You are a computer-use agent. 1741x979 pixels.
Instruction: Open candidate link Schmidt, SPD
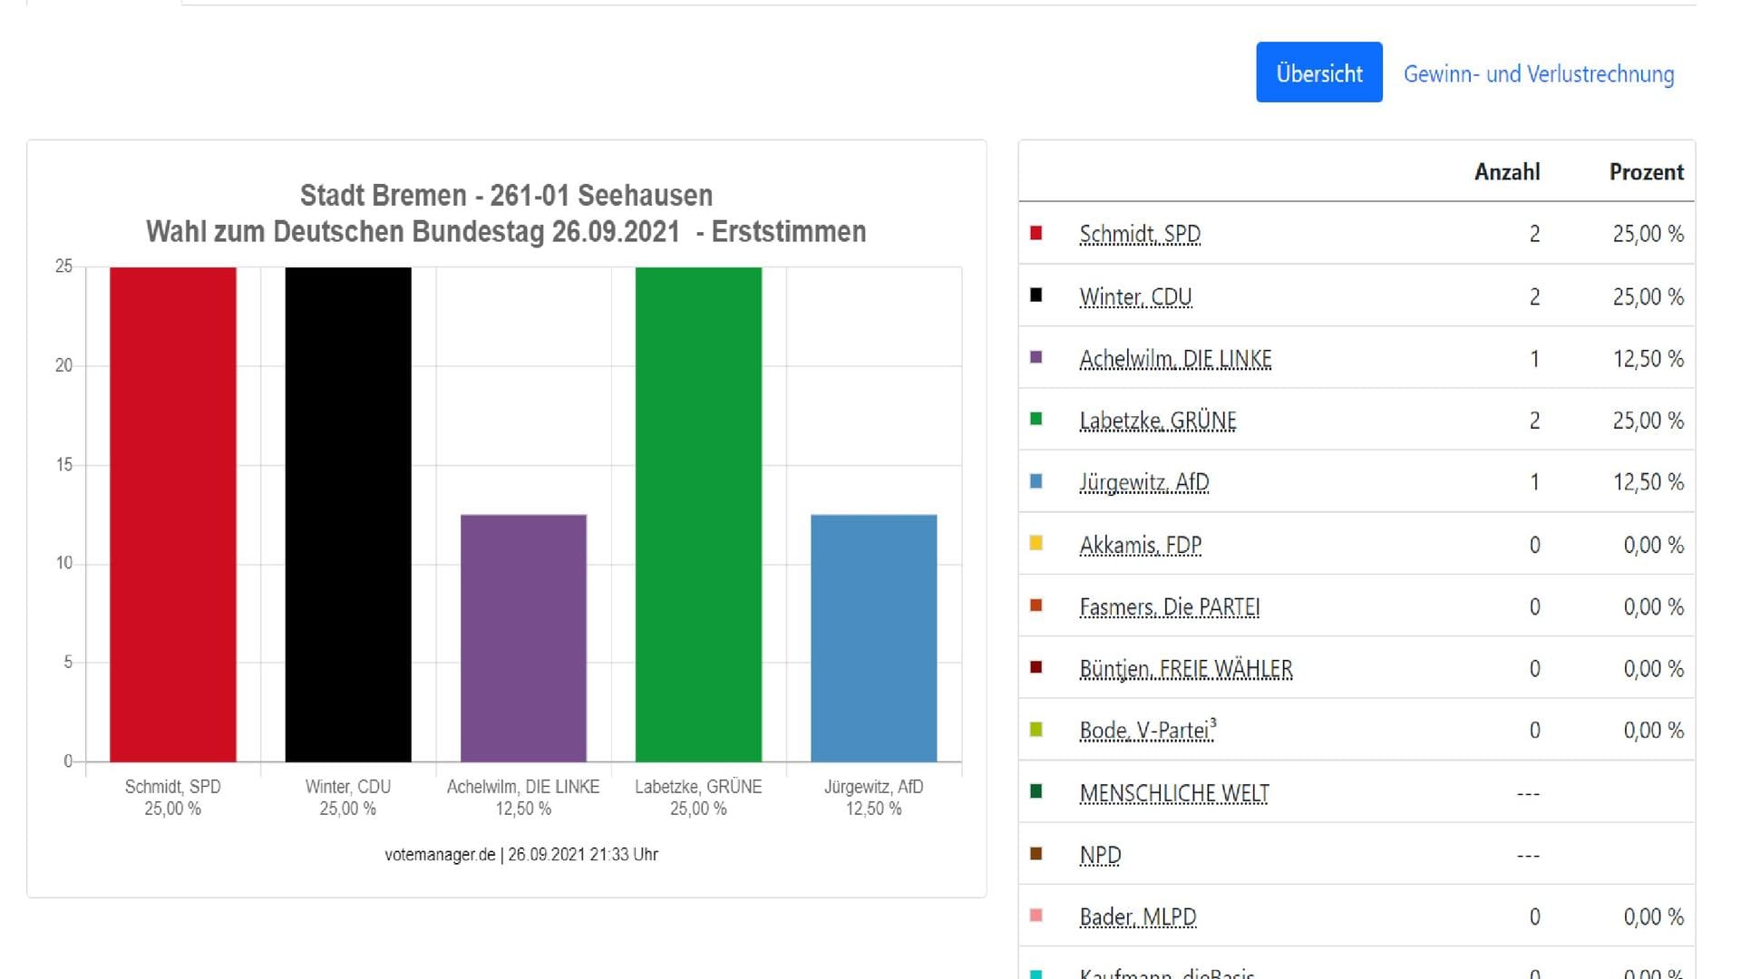(x=1140, y=234)
